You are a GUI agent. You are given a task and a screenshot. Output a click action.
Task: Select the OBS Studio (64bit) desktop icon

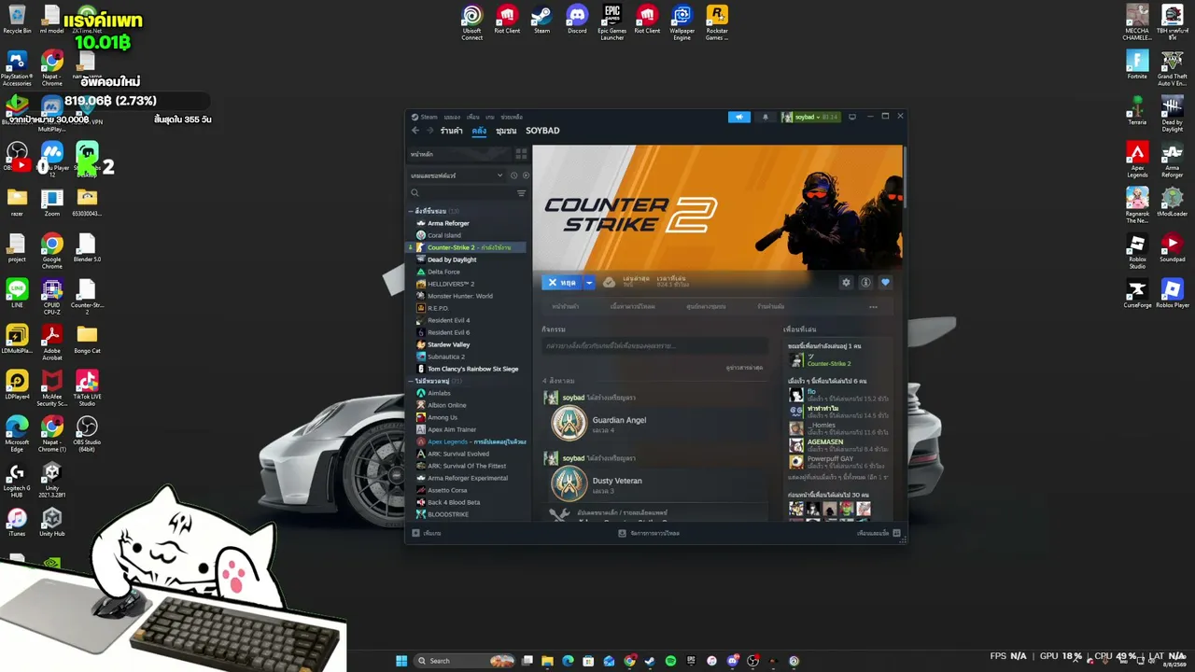[x=87, y=434]
